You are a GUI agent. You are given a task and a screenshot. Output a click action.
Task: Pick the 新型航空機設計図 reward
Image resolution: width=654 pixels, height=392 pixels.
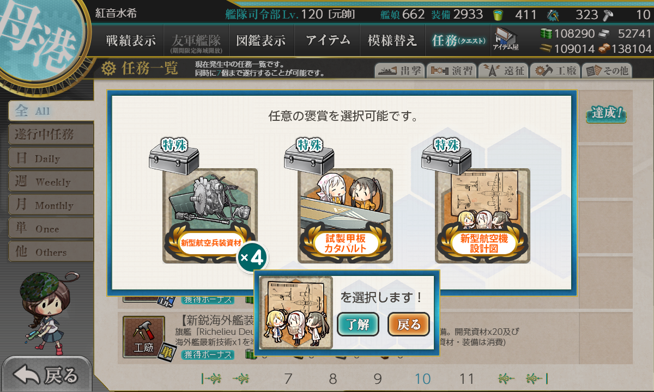[482, 216]
